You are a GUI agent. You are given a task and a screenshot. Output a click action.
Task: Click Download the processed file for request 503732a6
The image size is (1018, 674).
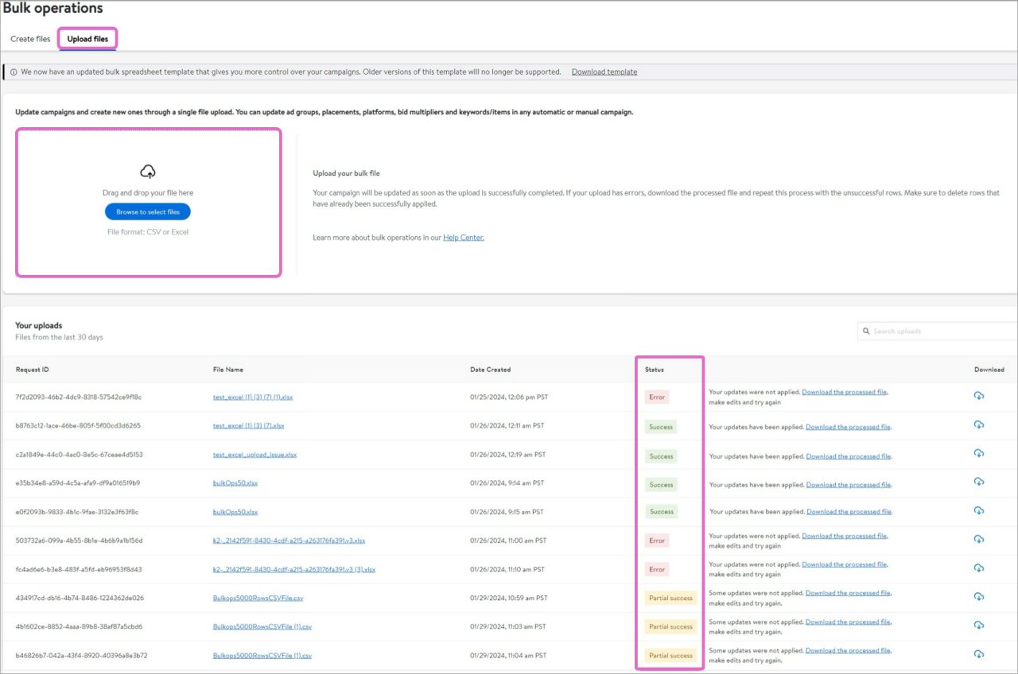pyautogui.click(x=844, y=536)
